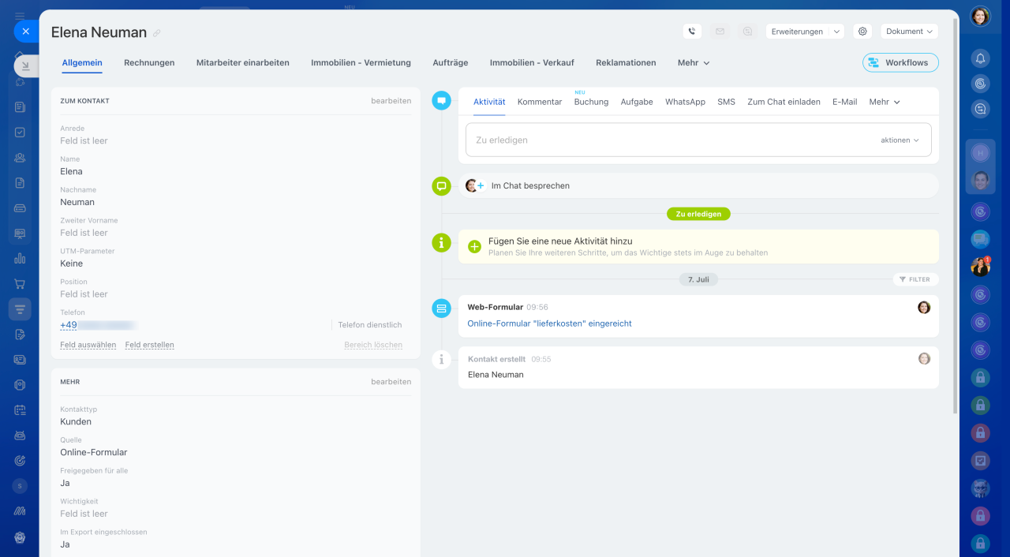Screen dimensions: 1010x557
Task: Open the aktionen dropdown in the to-do field
Action: 900,140
